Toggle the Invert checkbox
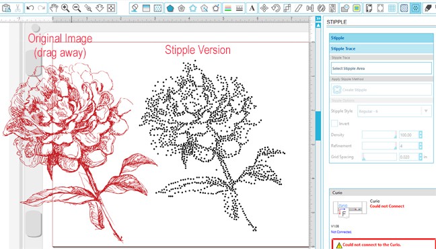Screen dimensions: 436x249 (334, 124)
